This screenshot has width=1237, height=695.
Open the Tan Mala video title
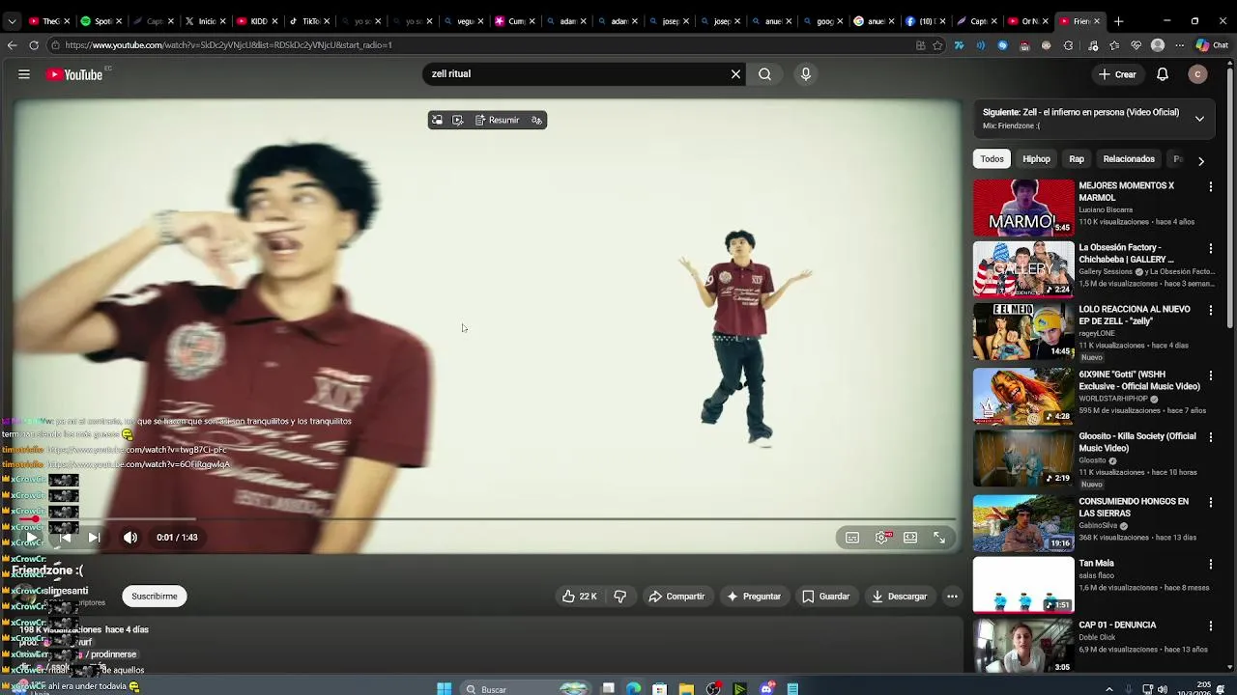coord(1096,564)
